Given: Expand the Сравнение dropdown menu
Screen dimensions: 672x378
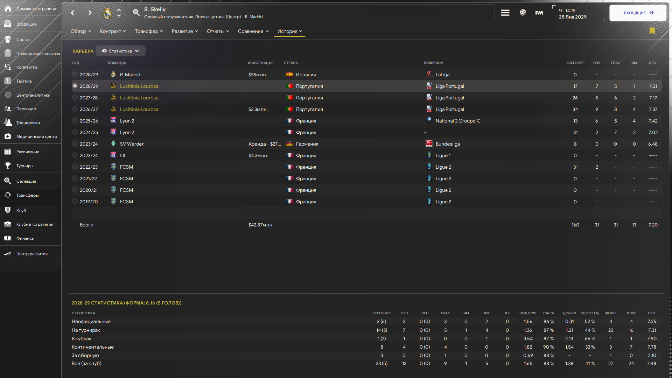Looking at the screenshot, I should point(253,31).
